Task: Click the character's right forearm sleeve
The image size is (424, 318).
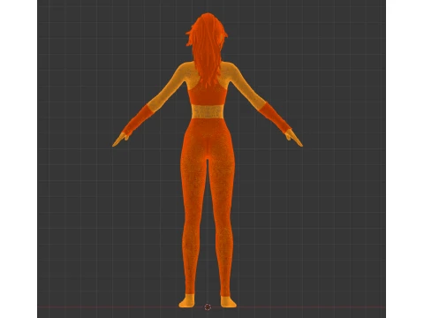Action: (275, 117)
